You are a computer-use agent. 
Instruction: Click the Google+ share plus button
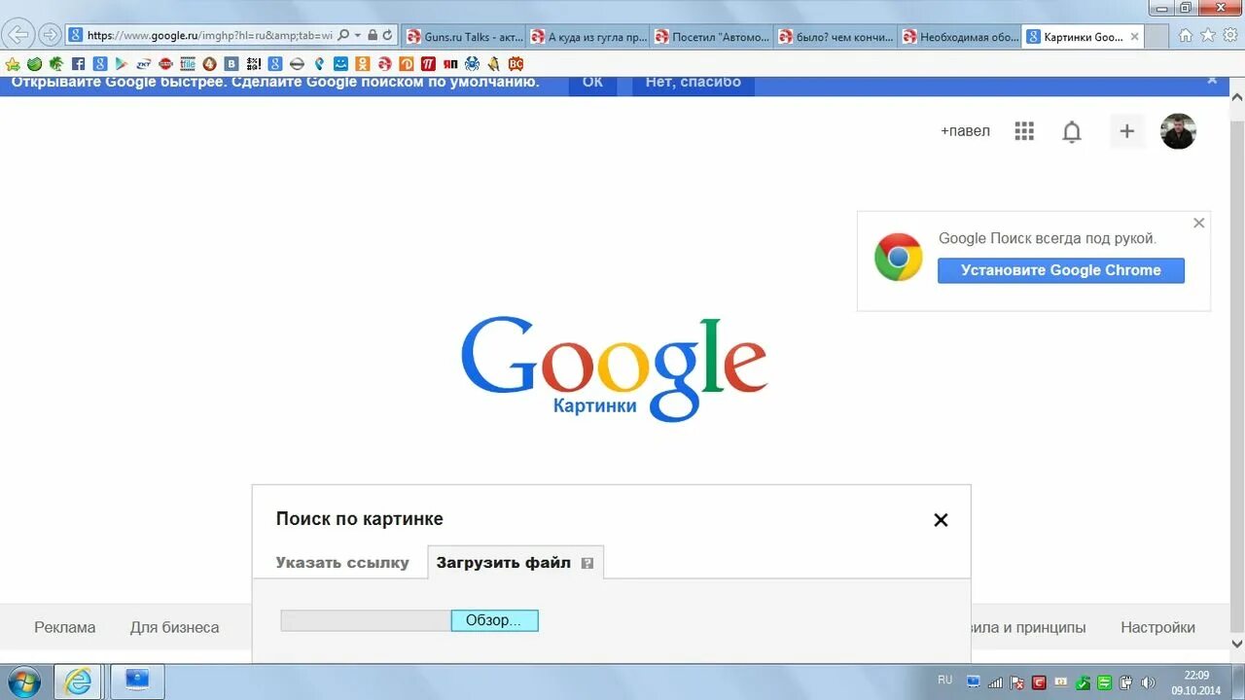pos(1126,131)
